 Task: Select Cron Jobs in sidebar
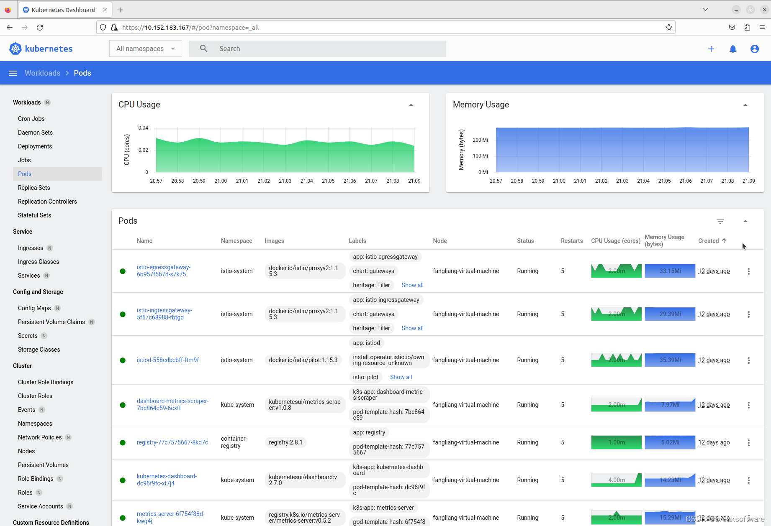31,119
